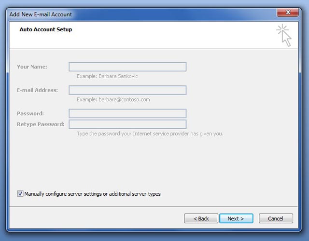
Task: Close the dialog with the red X button
Action: [x=288, y=13]
